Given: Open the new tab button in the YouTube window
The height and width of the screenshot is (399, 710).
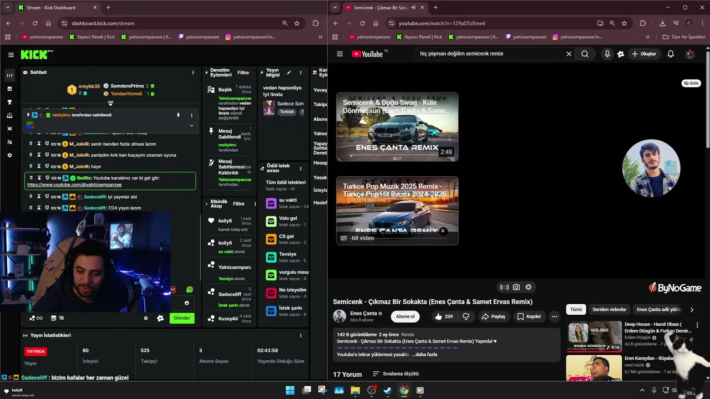Looking at the screenshot, I should [435, 8].
